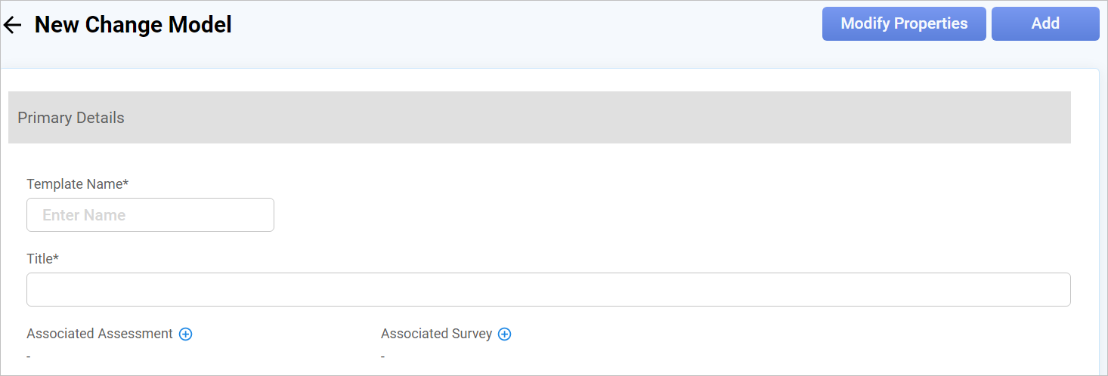The width and height of the screenshot is (1108, 376).
Task: Click the Enter Name placeholder text
Action: [84, 215]
